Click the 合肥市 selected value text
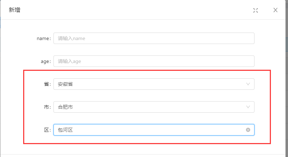Viewport: 288px width, 157px height. pyautogui.click(x=66, y=107)
